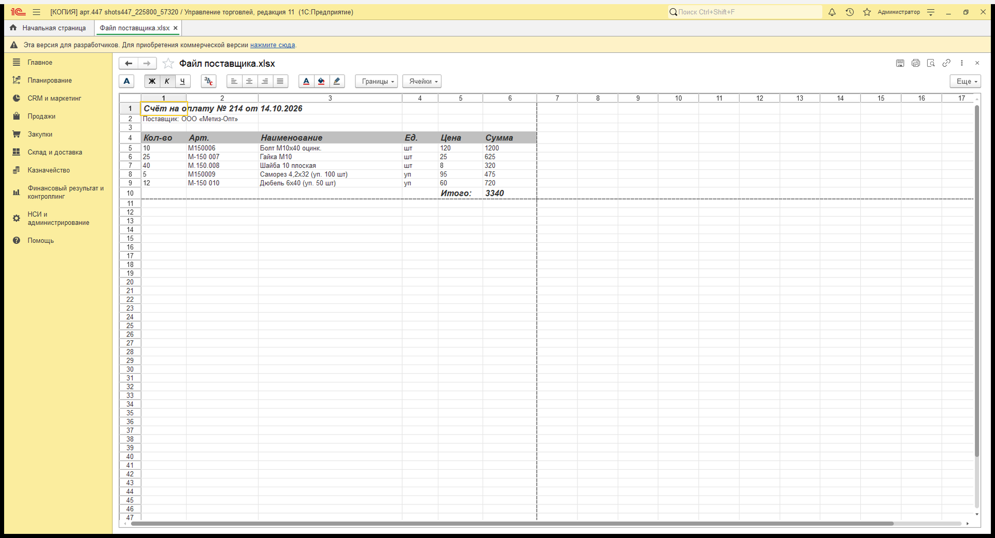Justify cell text alignment
This screenshot has height=538, width=995.
tap(280, 81)
